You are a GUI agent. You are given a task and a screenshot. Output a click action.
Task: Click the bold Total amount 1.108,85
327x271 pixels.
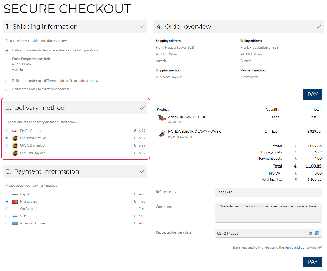[x=314, y=166]
